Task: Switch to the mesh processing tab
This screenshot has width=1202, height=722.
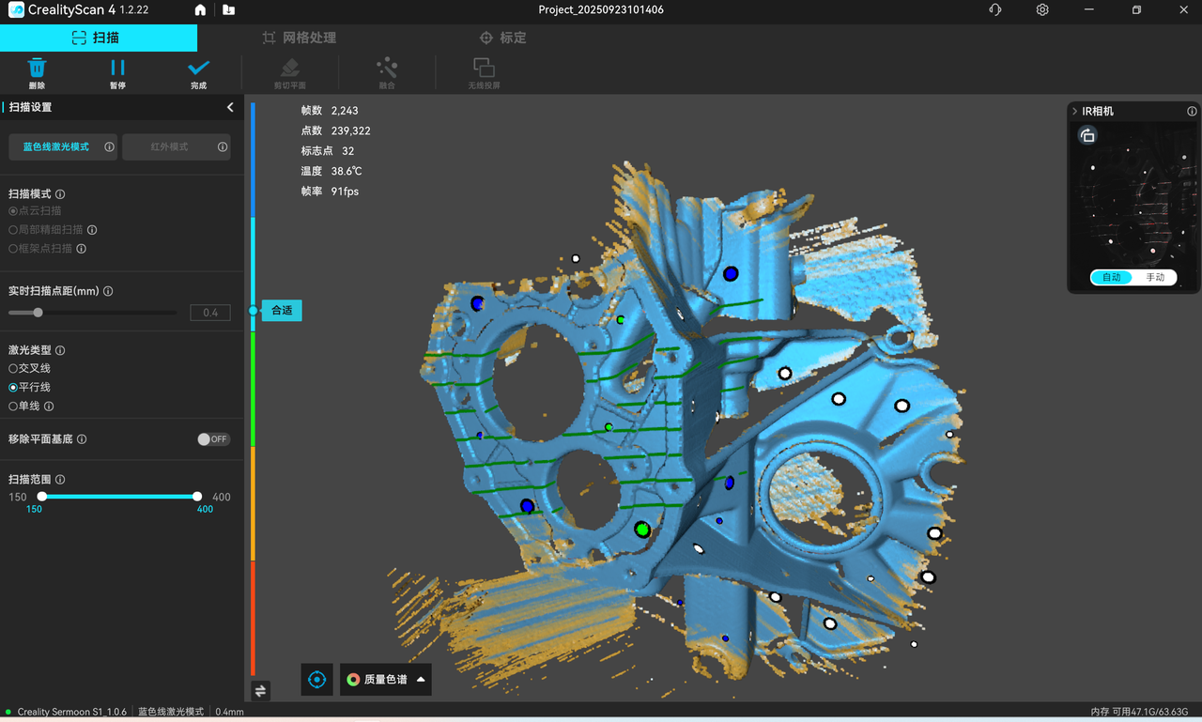Action: click(x=299, y=38)
